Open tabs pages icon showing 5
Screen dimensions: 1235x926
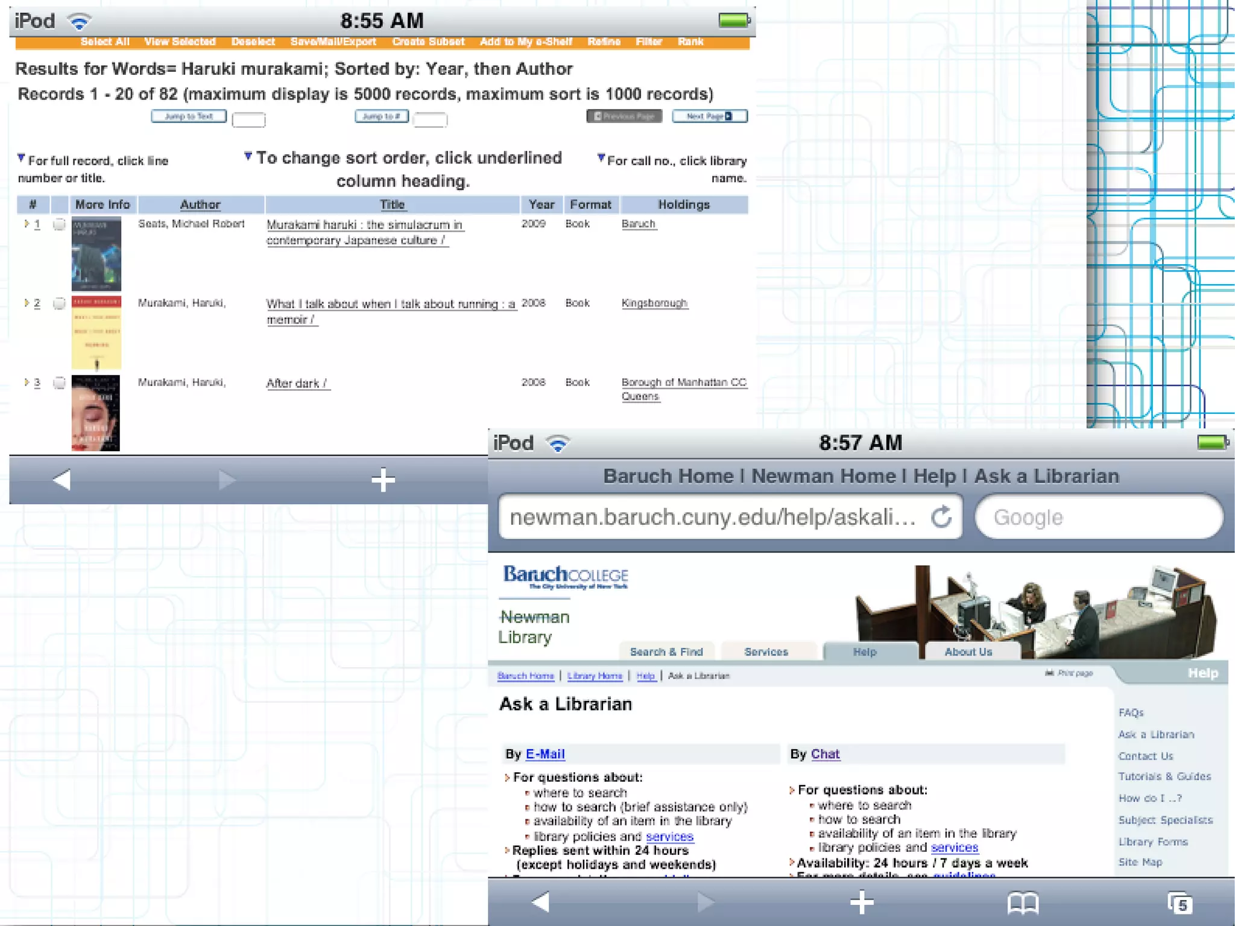tap(1180, 903)
